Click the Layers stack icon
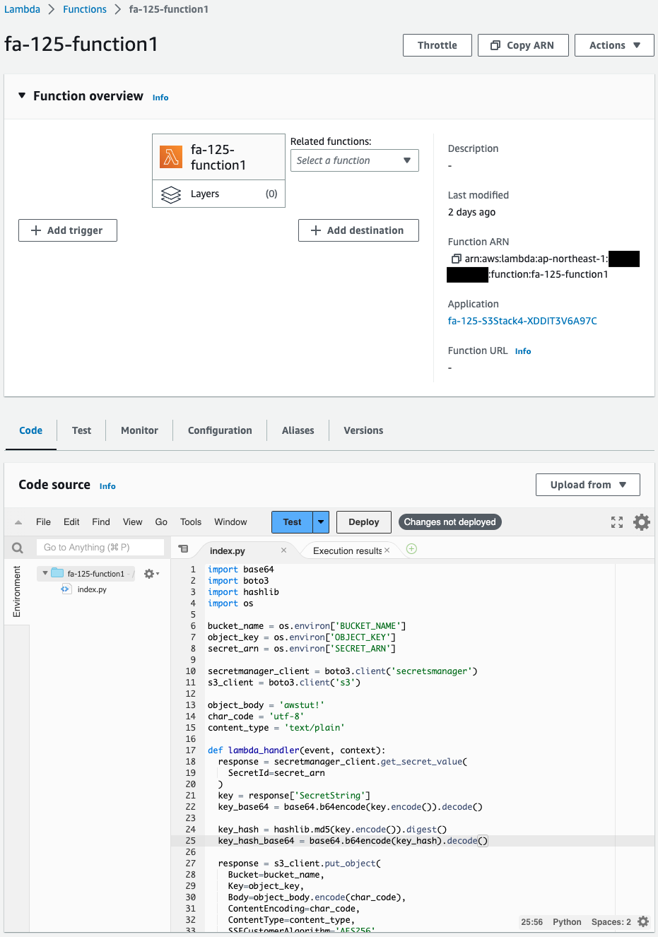This screenshot has height=937, width=658. pos(171,194)
